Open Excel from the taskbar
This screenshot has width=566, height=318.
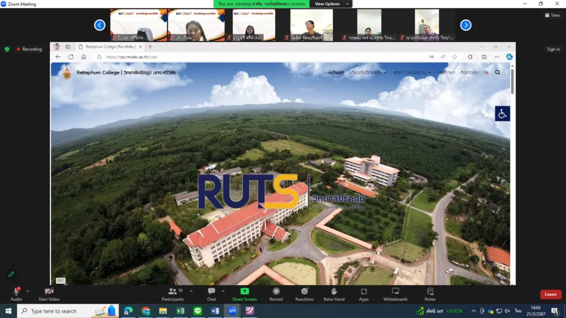[x=181, y=311]
